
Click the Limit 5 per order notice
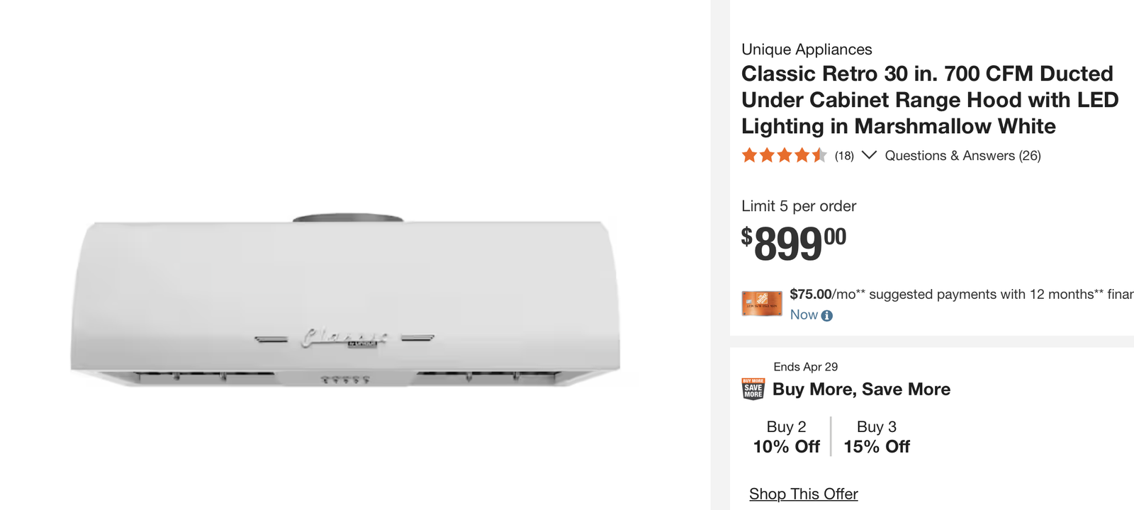coord(799,206)
